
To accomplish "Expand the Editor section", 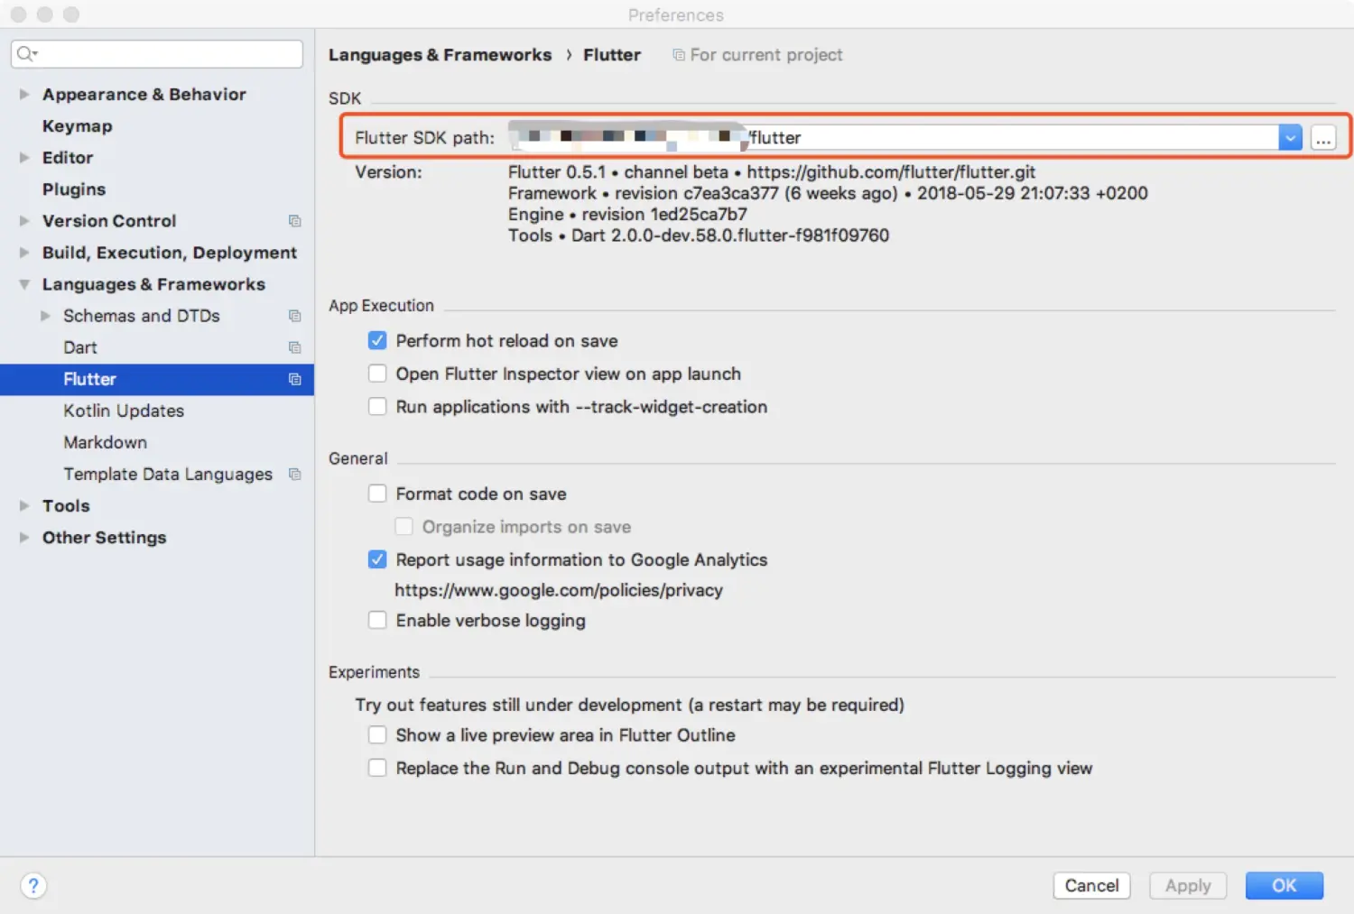I will (x=24, y=157).
